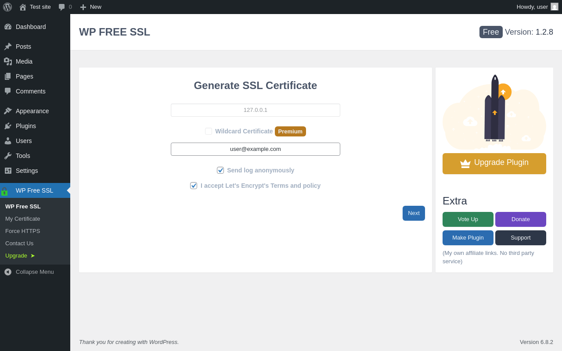This screenshot has width=562, height=351.
Task: Toggle the Wildcard Certificate checkbox
Action: [x=209, y=131]
